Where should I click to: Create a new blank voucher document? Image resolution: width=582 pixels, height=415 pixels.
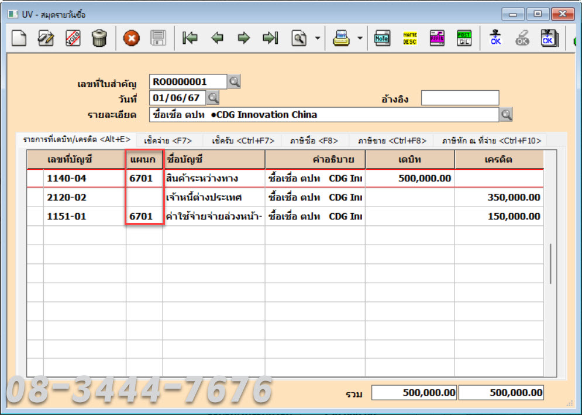click(x=19, y=38)
